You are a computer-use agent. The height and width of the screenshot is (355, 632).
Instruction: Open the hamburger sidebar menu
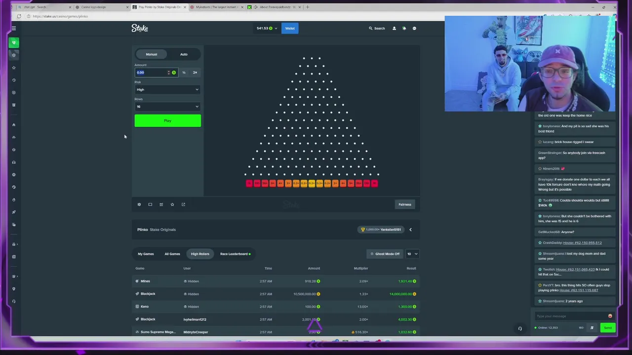point(14,28)
